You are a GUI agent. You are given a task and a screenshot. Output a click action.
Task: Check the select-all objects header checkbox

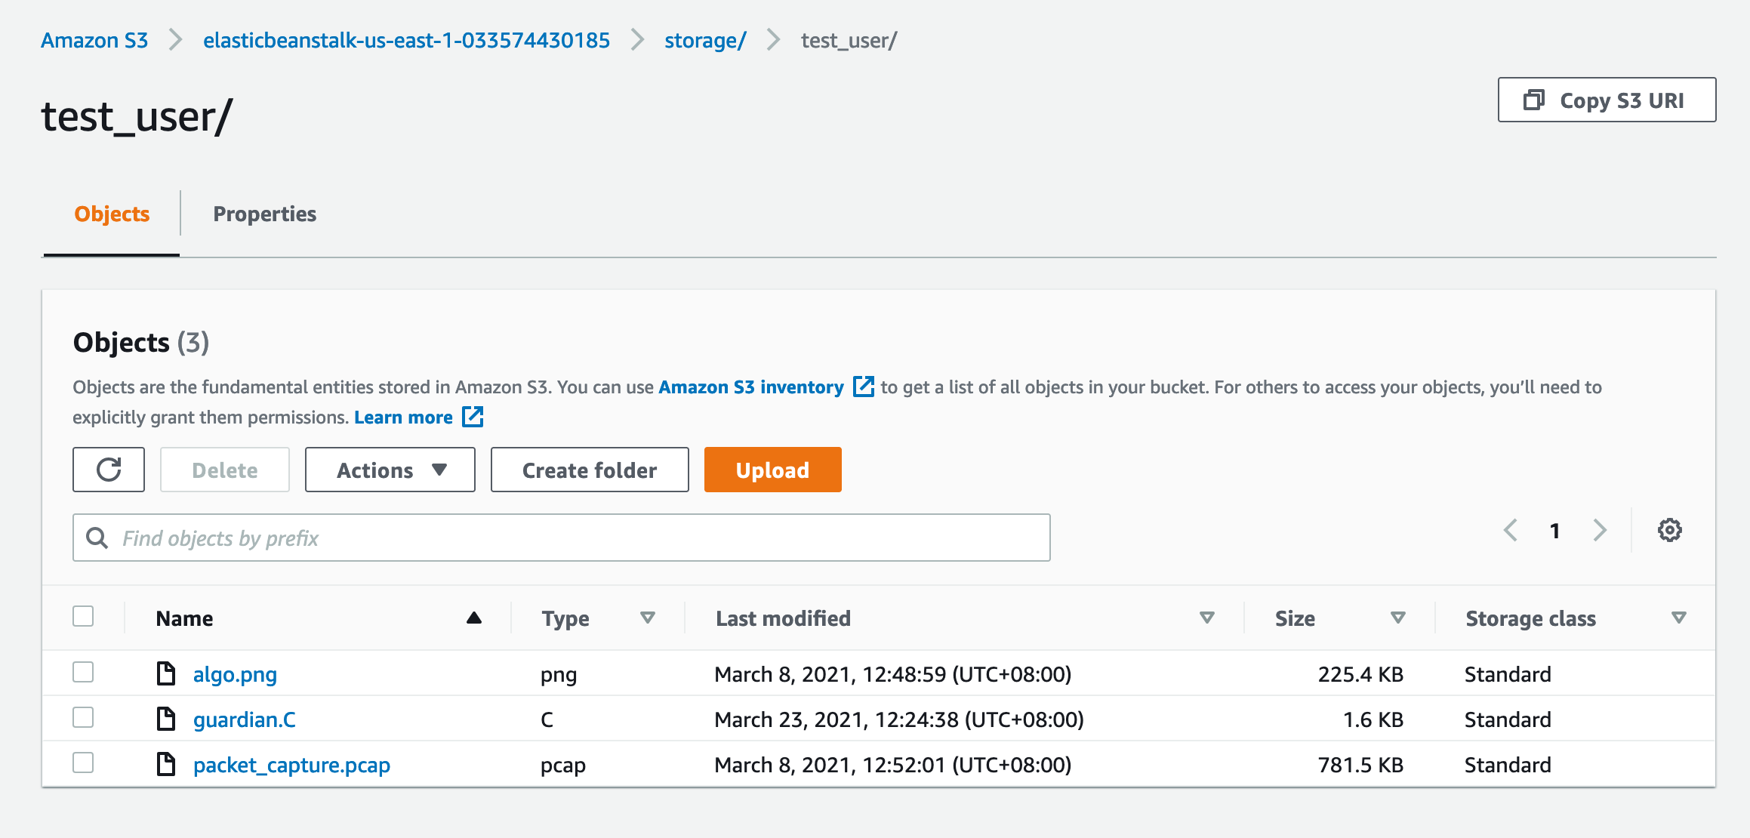click(x=83, y=616)
